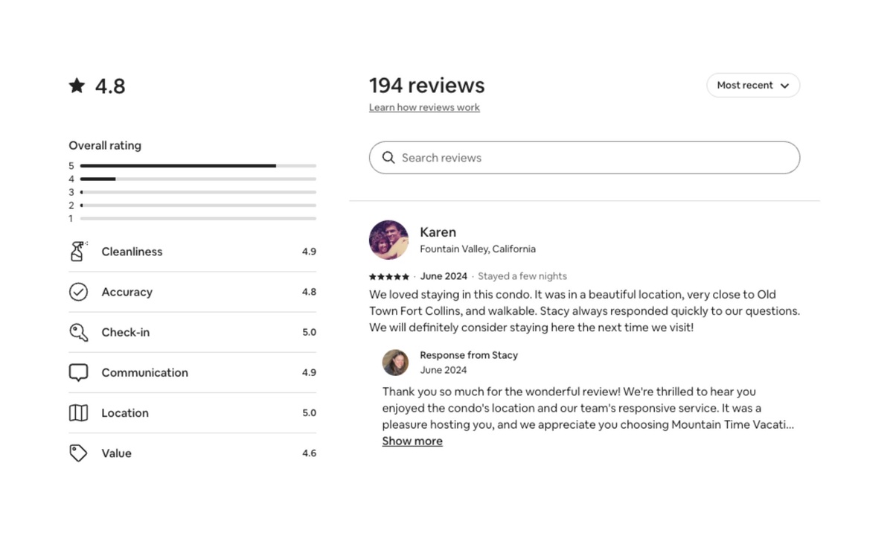Click the Communication speech bubble icon
The image size is (893, 536).
coord(78,372)
